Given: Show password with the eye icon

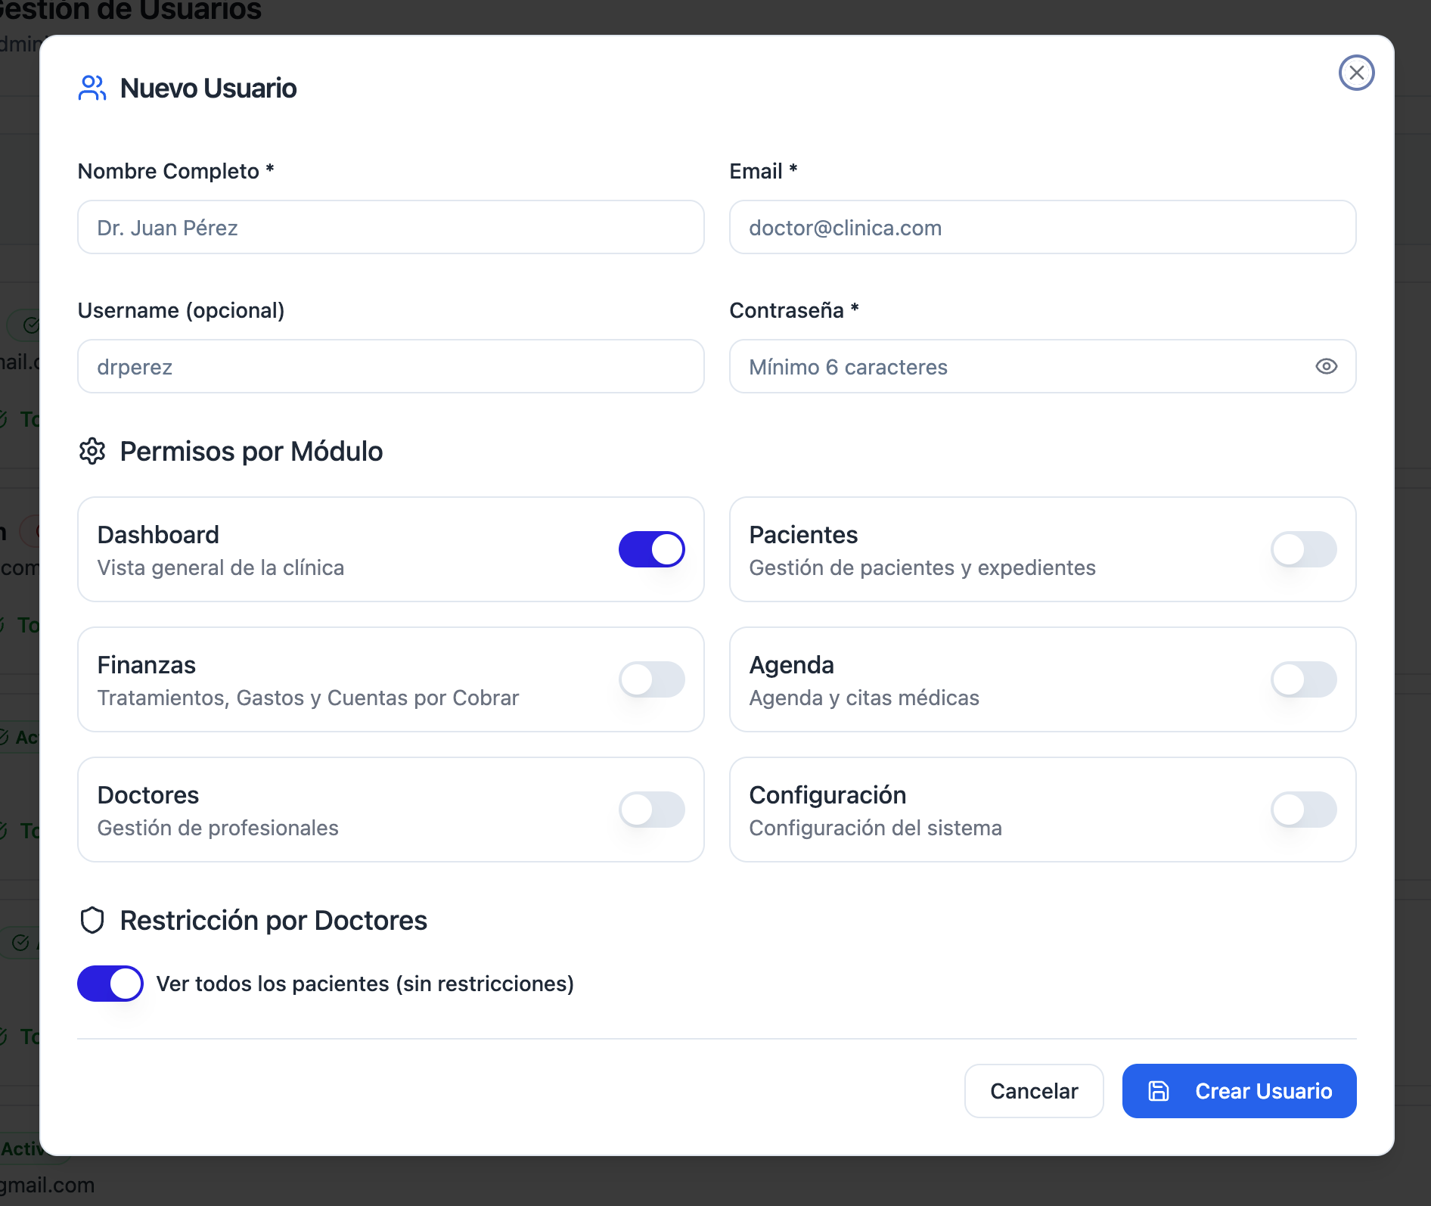Looking at the screenshot, I should coord(1326,367).
